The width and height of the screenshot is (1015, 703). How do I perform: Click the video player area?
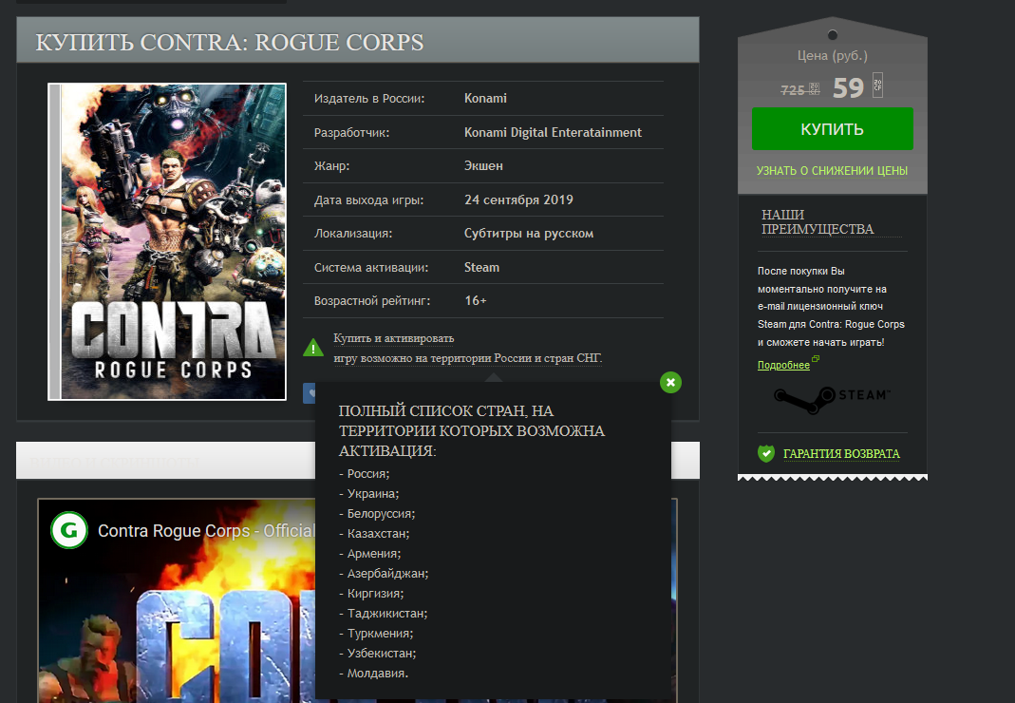pyautogui.click(x=176, y=600)
